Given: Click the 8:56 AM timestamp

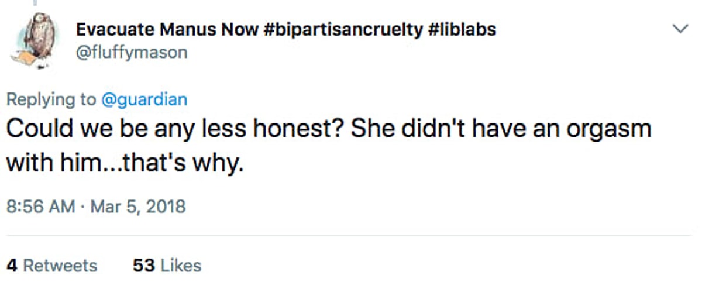Looking at the screenshot, I should 41,207.
